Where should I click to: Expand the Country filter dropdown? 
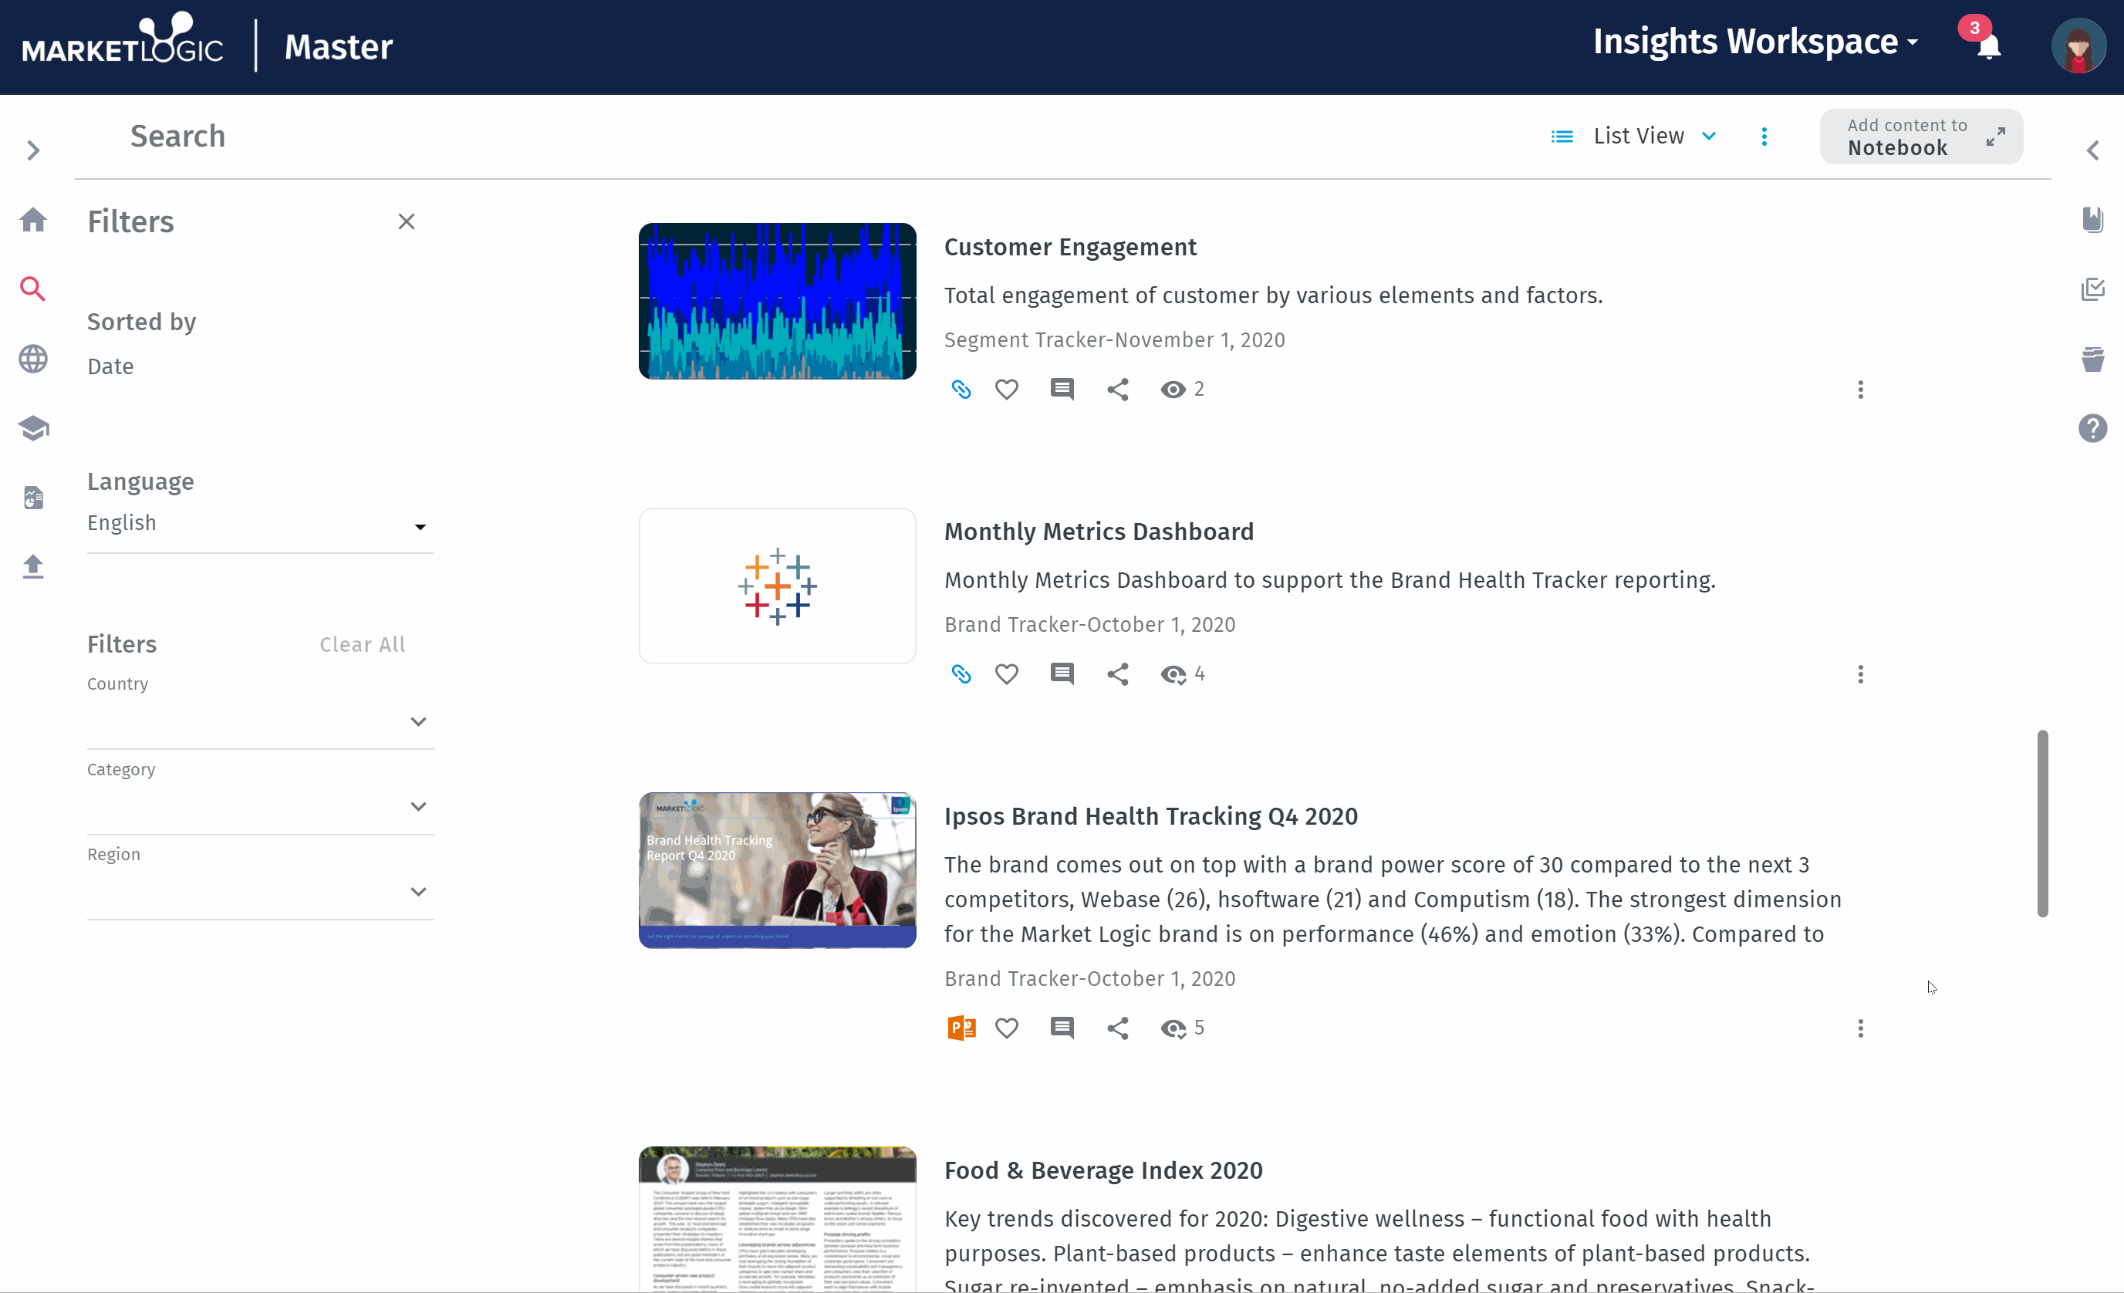(x=419, y=721)
